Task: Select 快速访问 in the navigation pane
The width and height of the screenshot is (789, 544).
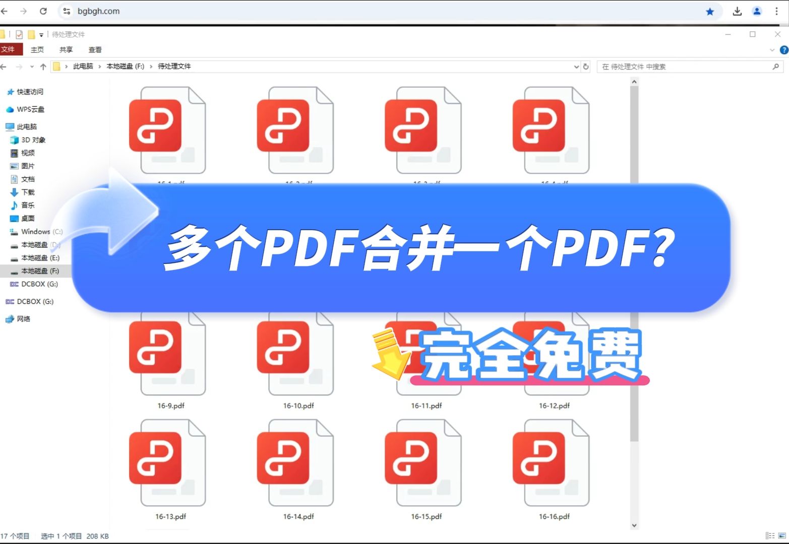Action: (x=25, y=92)
